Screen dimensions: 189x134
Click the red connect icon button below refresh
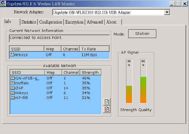coord(107,109)
